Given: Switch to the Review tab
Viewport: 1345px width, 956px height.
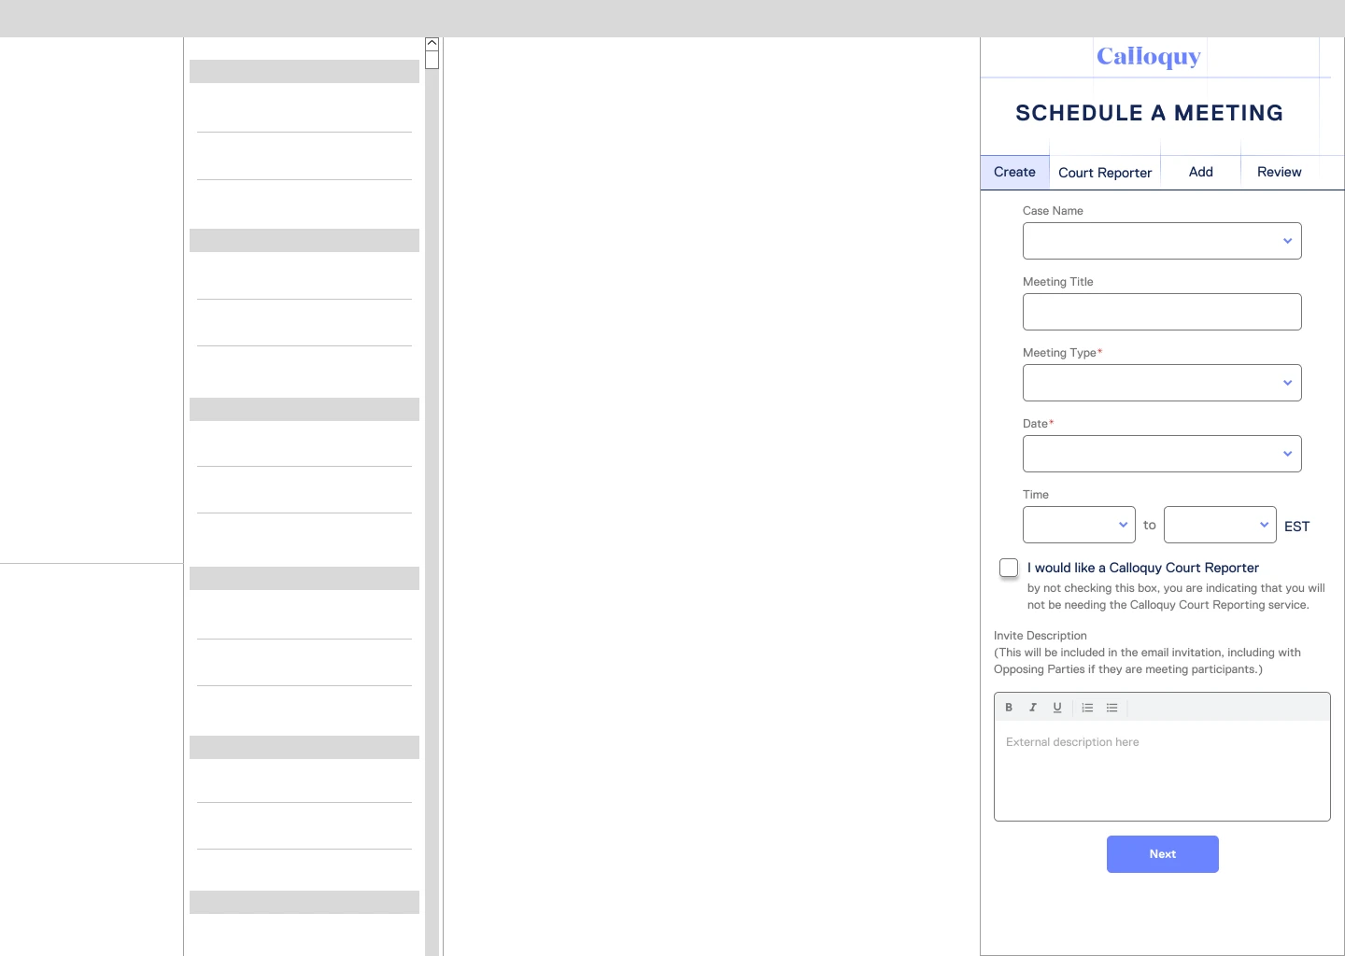Looking at the screenshot, I should click(x=1280, y=172).
